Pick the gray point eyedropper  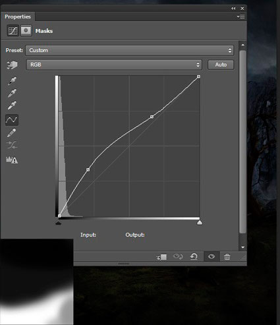12,93
